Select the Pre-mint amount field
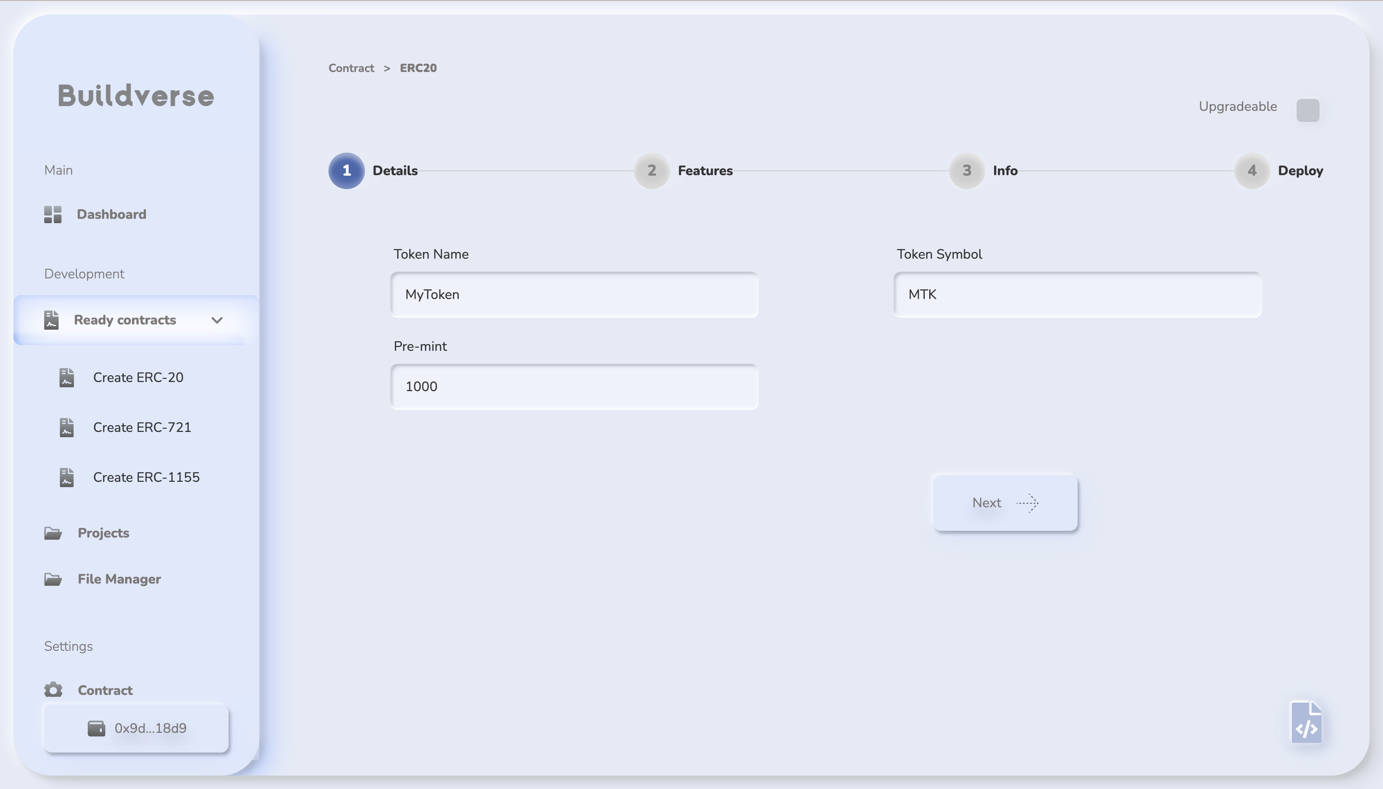Image resolution: width=1383 pixels, height=789 pixels. pyautogui.click(x=574, y=386)
